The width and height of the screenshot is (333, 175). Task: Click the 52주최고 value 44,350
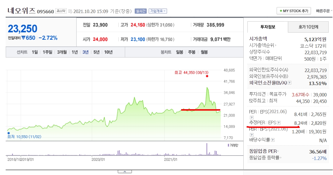(x=303, y=101)
